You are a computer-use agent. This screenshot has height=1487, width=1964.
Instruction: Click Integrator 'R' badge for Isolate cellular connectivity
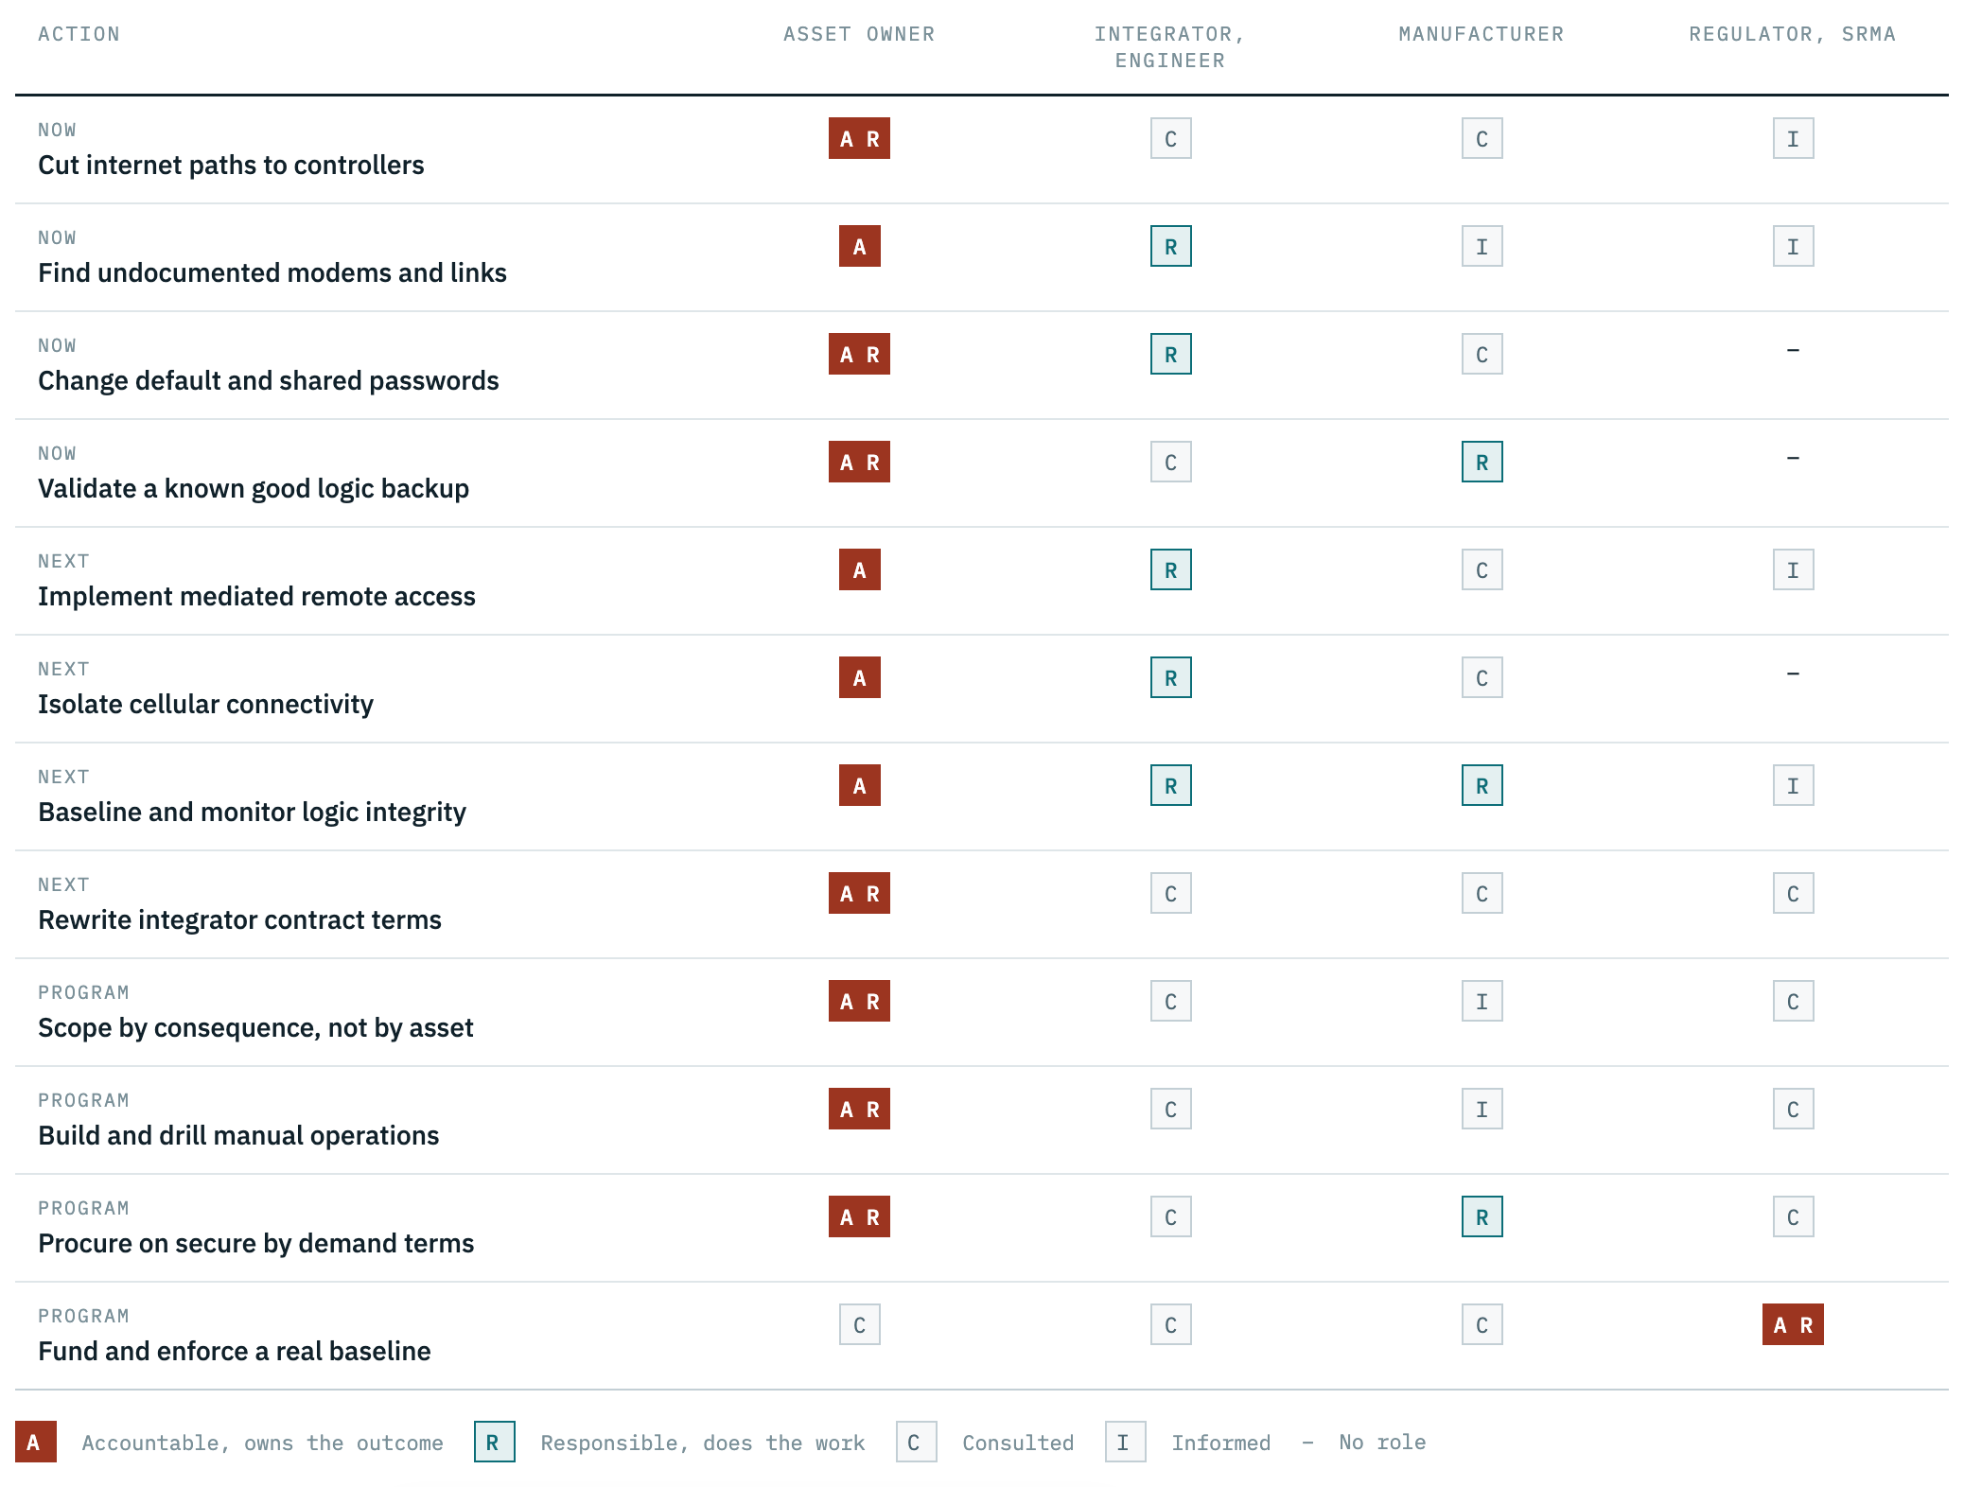pyautogui.click(x=1170, y=677)
